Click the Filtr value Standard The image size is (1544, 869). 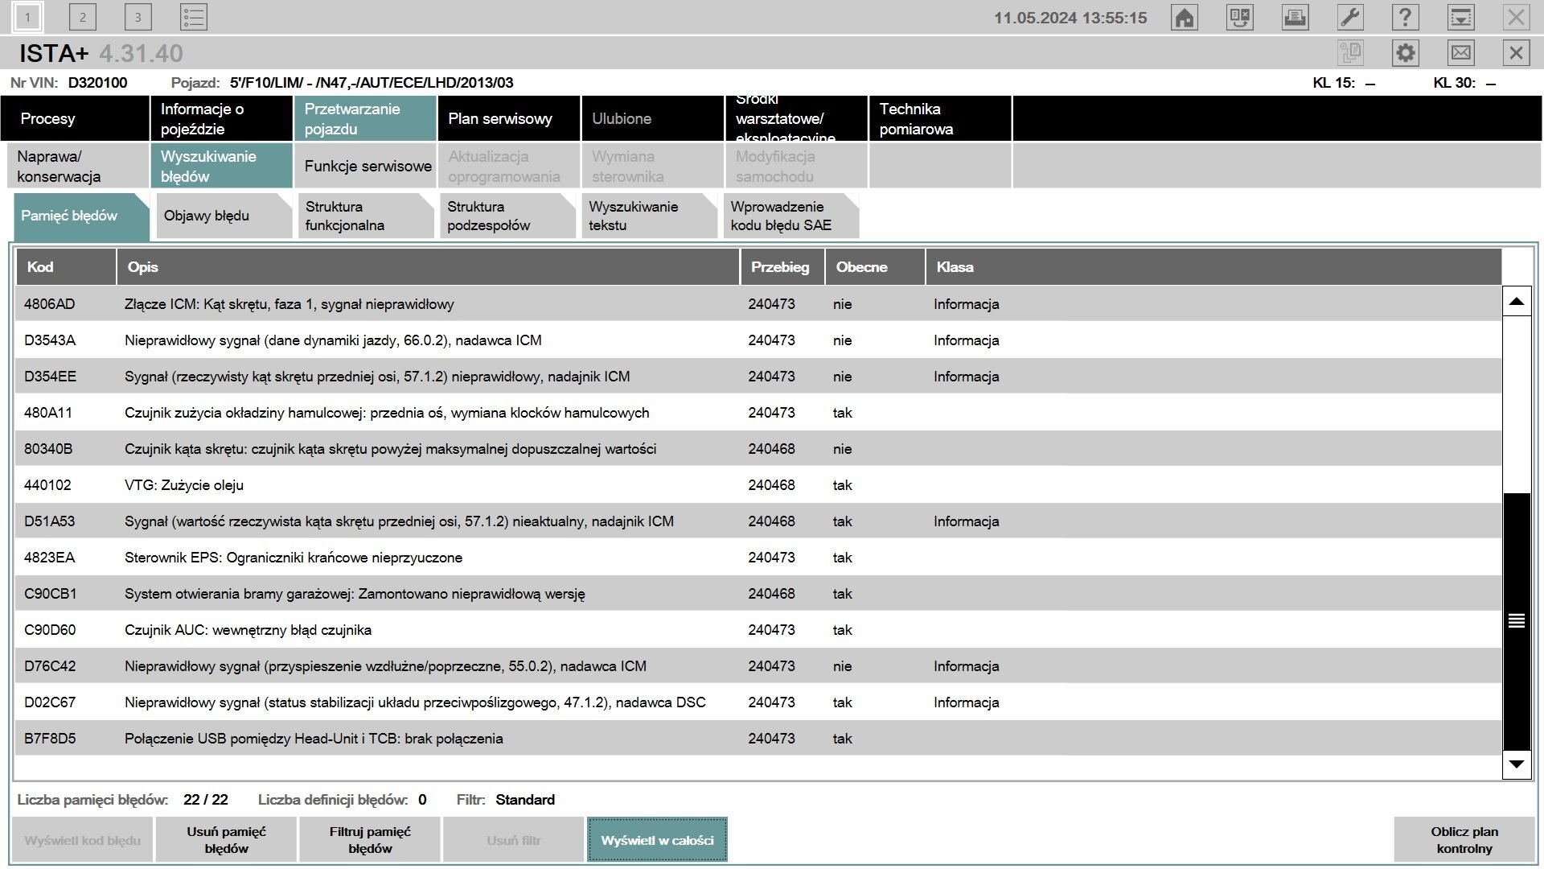525,800
